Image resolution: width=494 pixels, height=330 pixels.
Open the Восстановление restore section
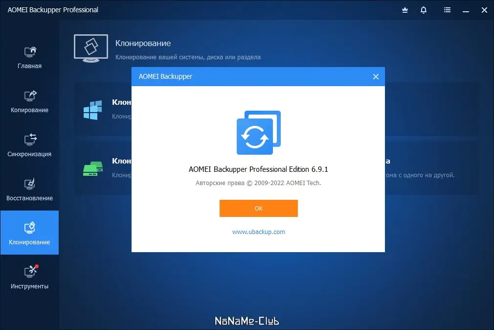click(30, 190)
